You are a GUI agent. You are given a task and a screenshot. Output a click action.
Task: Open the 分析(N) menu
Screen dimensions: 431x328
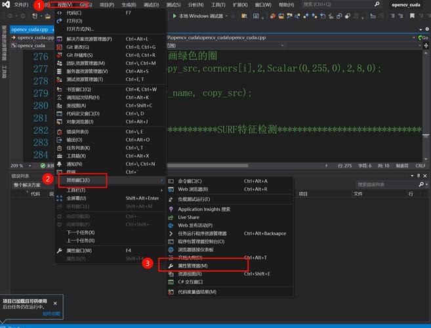click(195, 5)
